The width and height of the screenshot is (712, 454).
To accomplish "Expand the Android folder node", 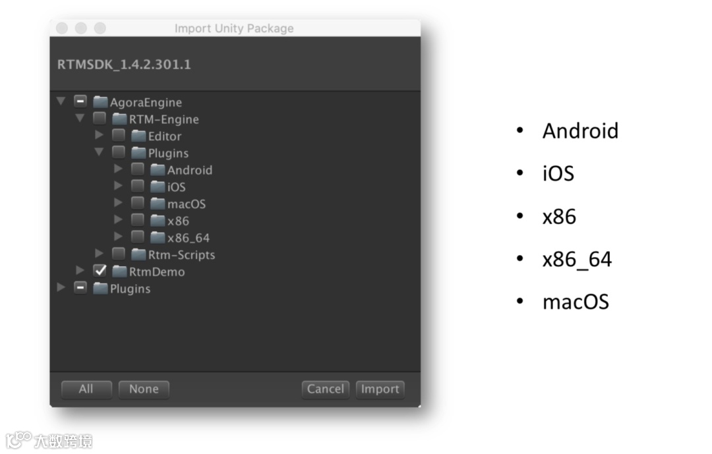I will coord(118,169).
